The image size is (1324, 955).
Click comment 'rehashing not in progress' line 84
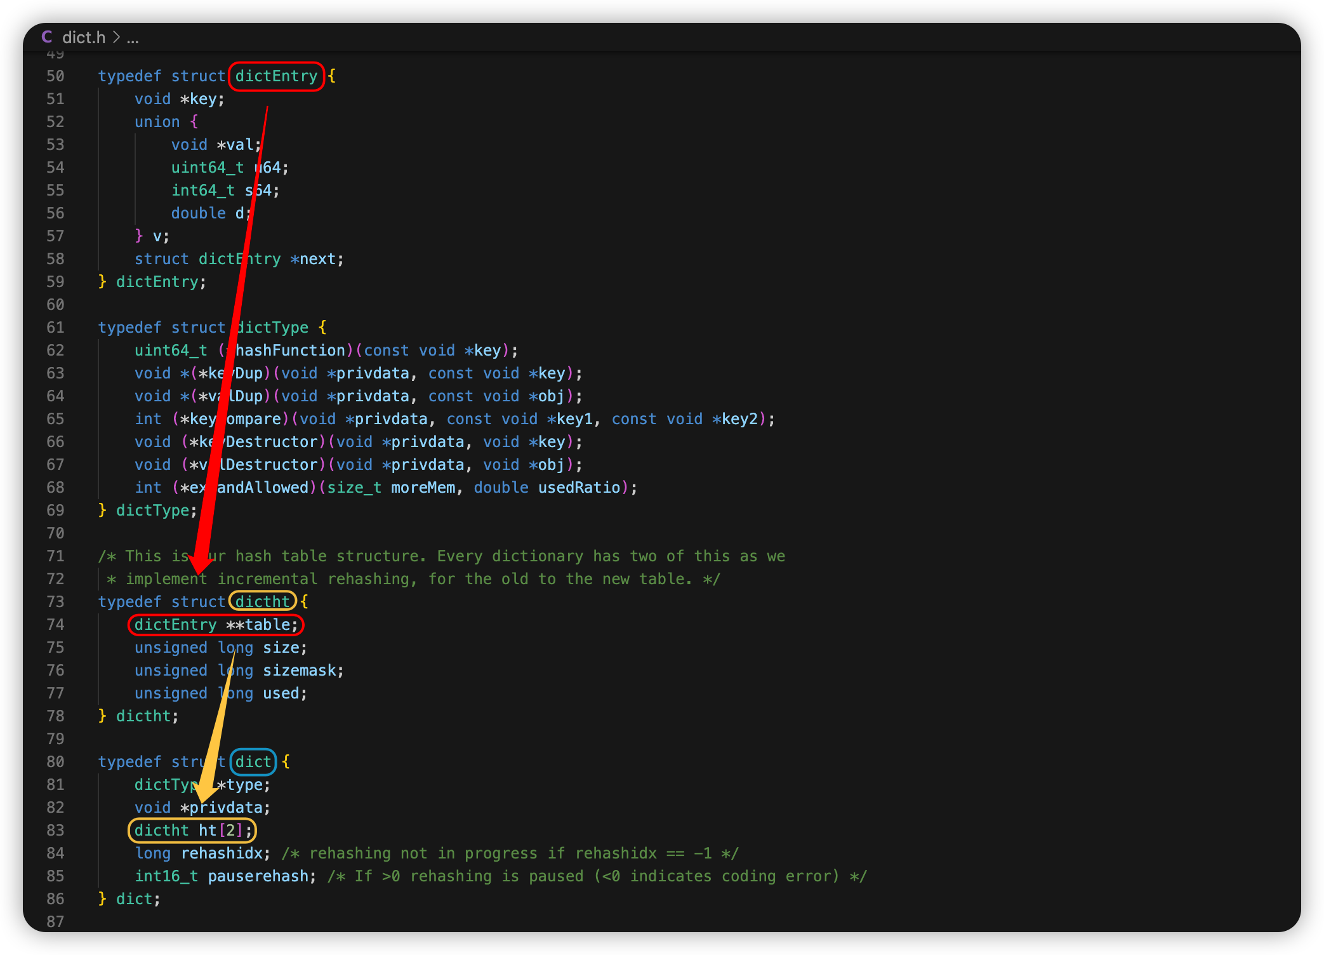click(424, 853)
